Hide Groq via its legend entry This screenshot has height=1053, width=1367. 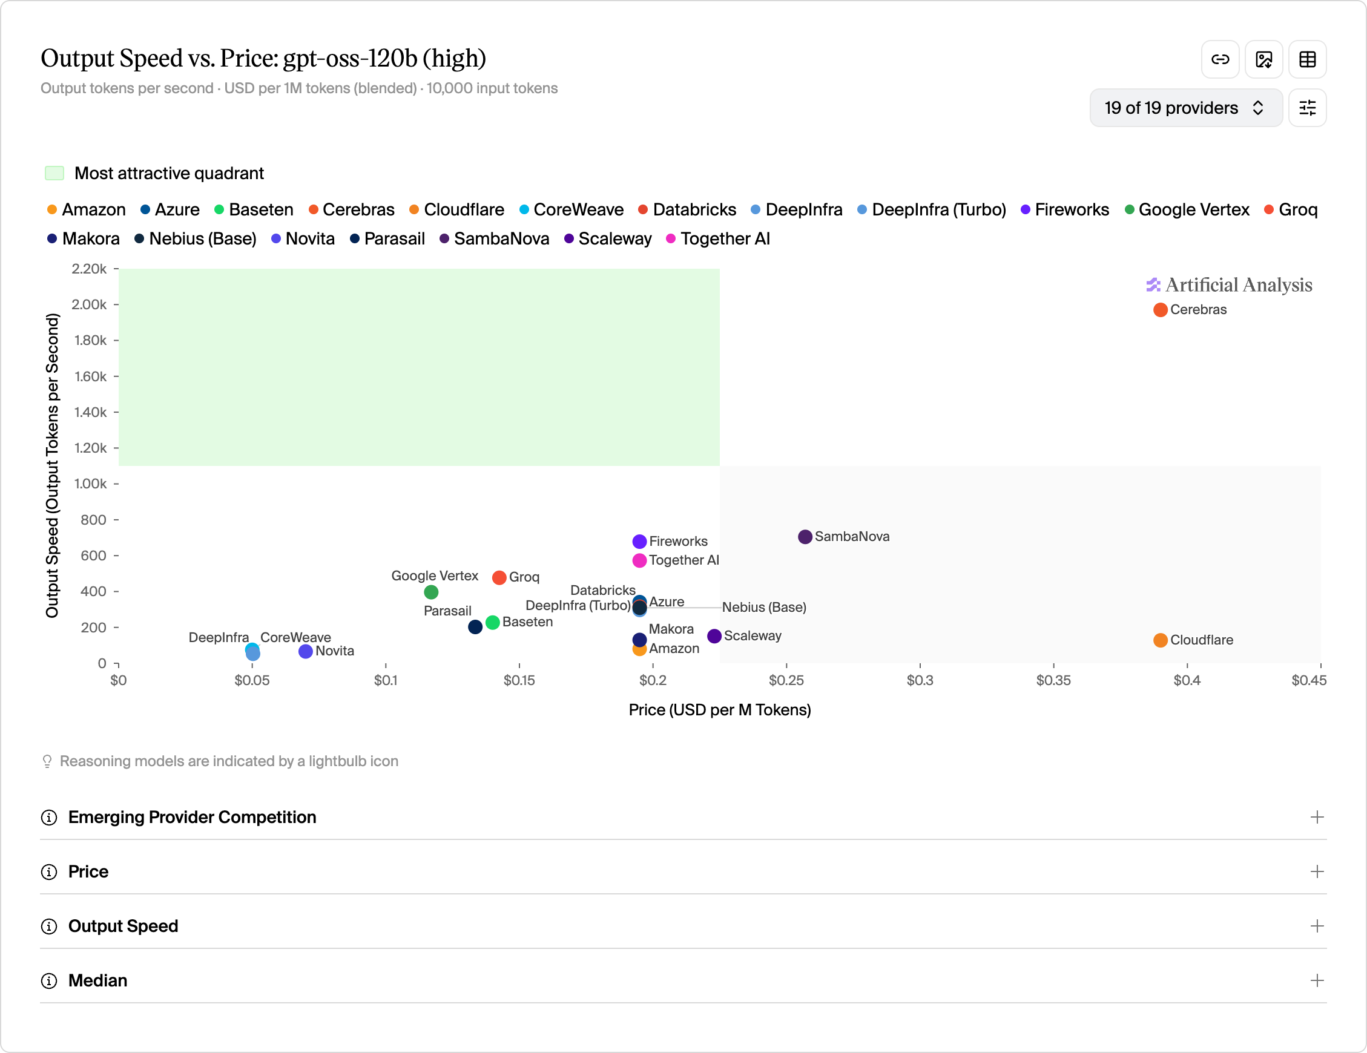(x=1291, y=209)
